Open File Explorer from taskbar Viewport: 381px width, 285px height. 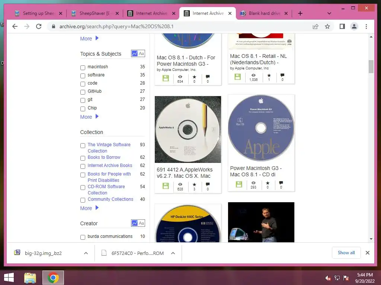30,278
